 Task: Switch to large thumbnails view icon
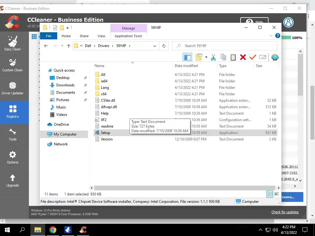click(x=277, y=194)
